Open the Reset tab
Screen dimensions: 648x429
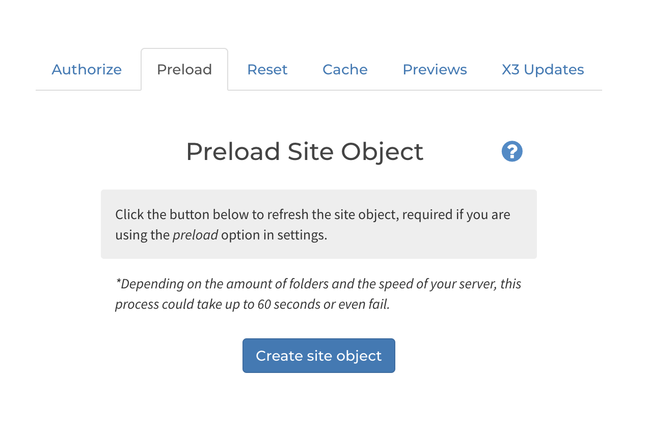point(267,69)
